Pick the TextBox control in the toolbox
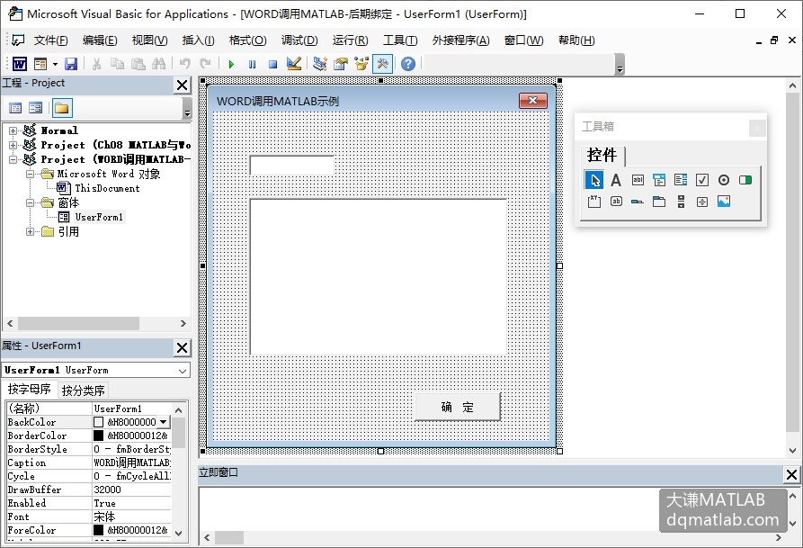803x548 pixels. click(x=638, y=180)
